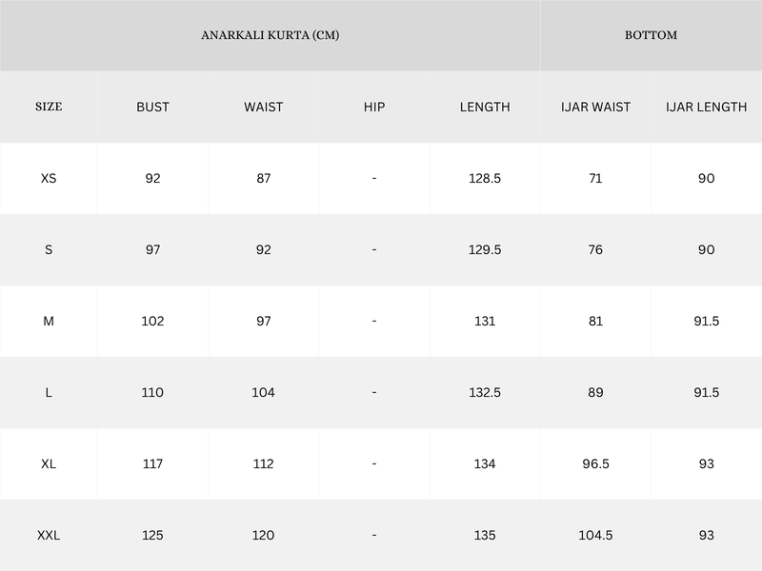Click ijar length 91.5 in M row
The height and width of the screenshot is (571, 762).
point(706,321)
